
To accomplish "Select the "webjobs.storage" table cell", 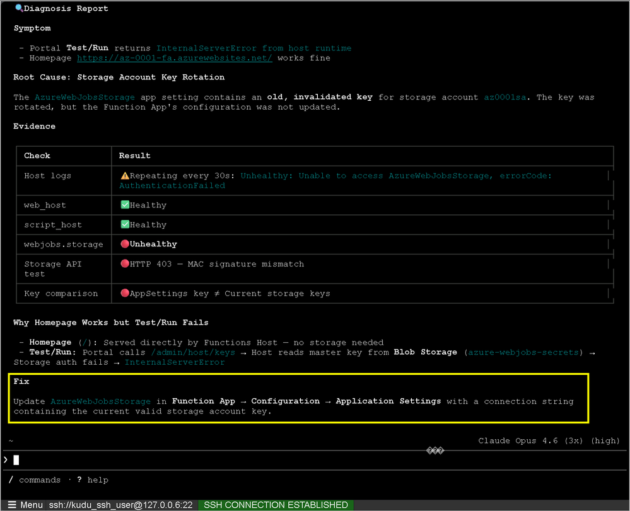I will pyautogui.click(x=64, y=244).
